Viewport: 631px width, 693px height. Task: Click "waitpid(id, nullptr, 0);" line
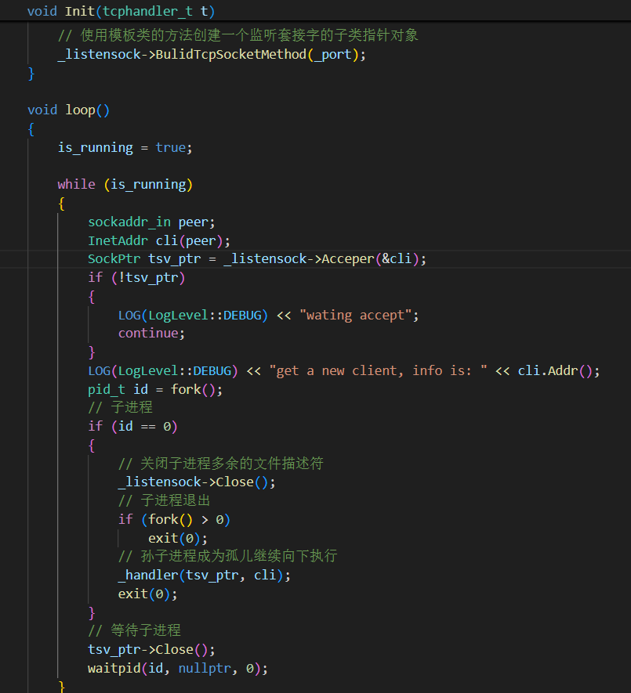tap(178, 668)
